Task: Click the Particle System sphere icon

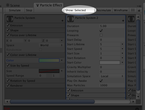Action: click(10, 19)
